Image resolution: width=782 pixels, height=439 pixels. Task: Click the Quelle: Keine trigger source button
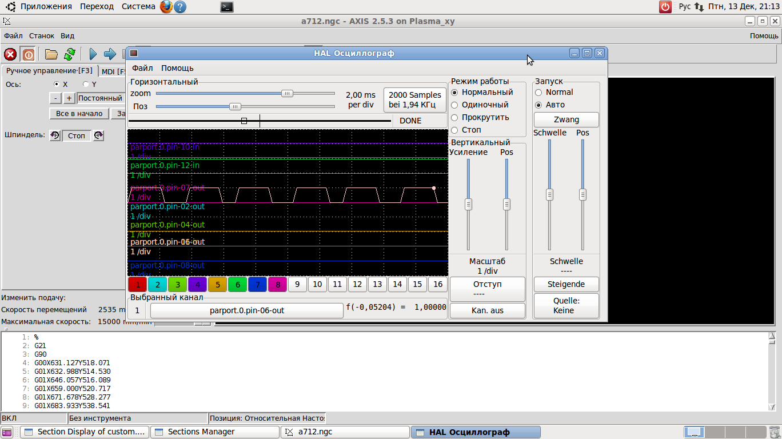click(x=566, y=306)
